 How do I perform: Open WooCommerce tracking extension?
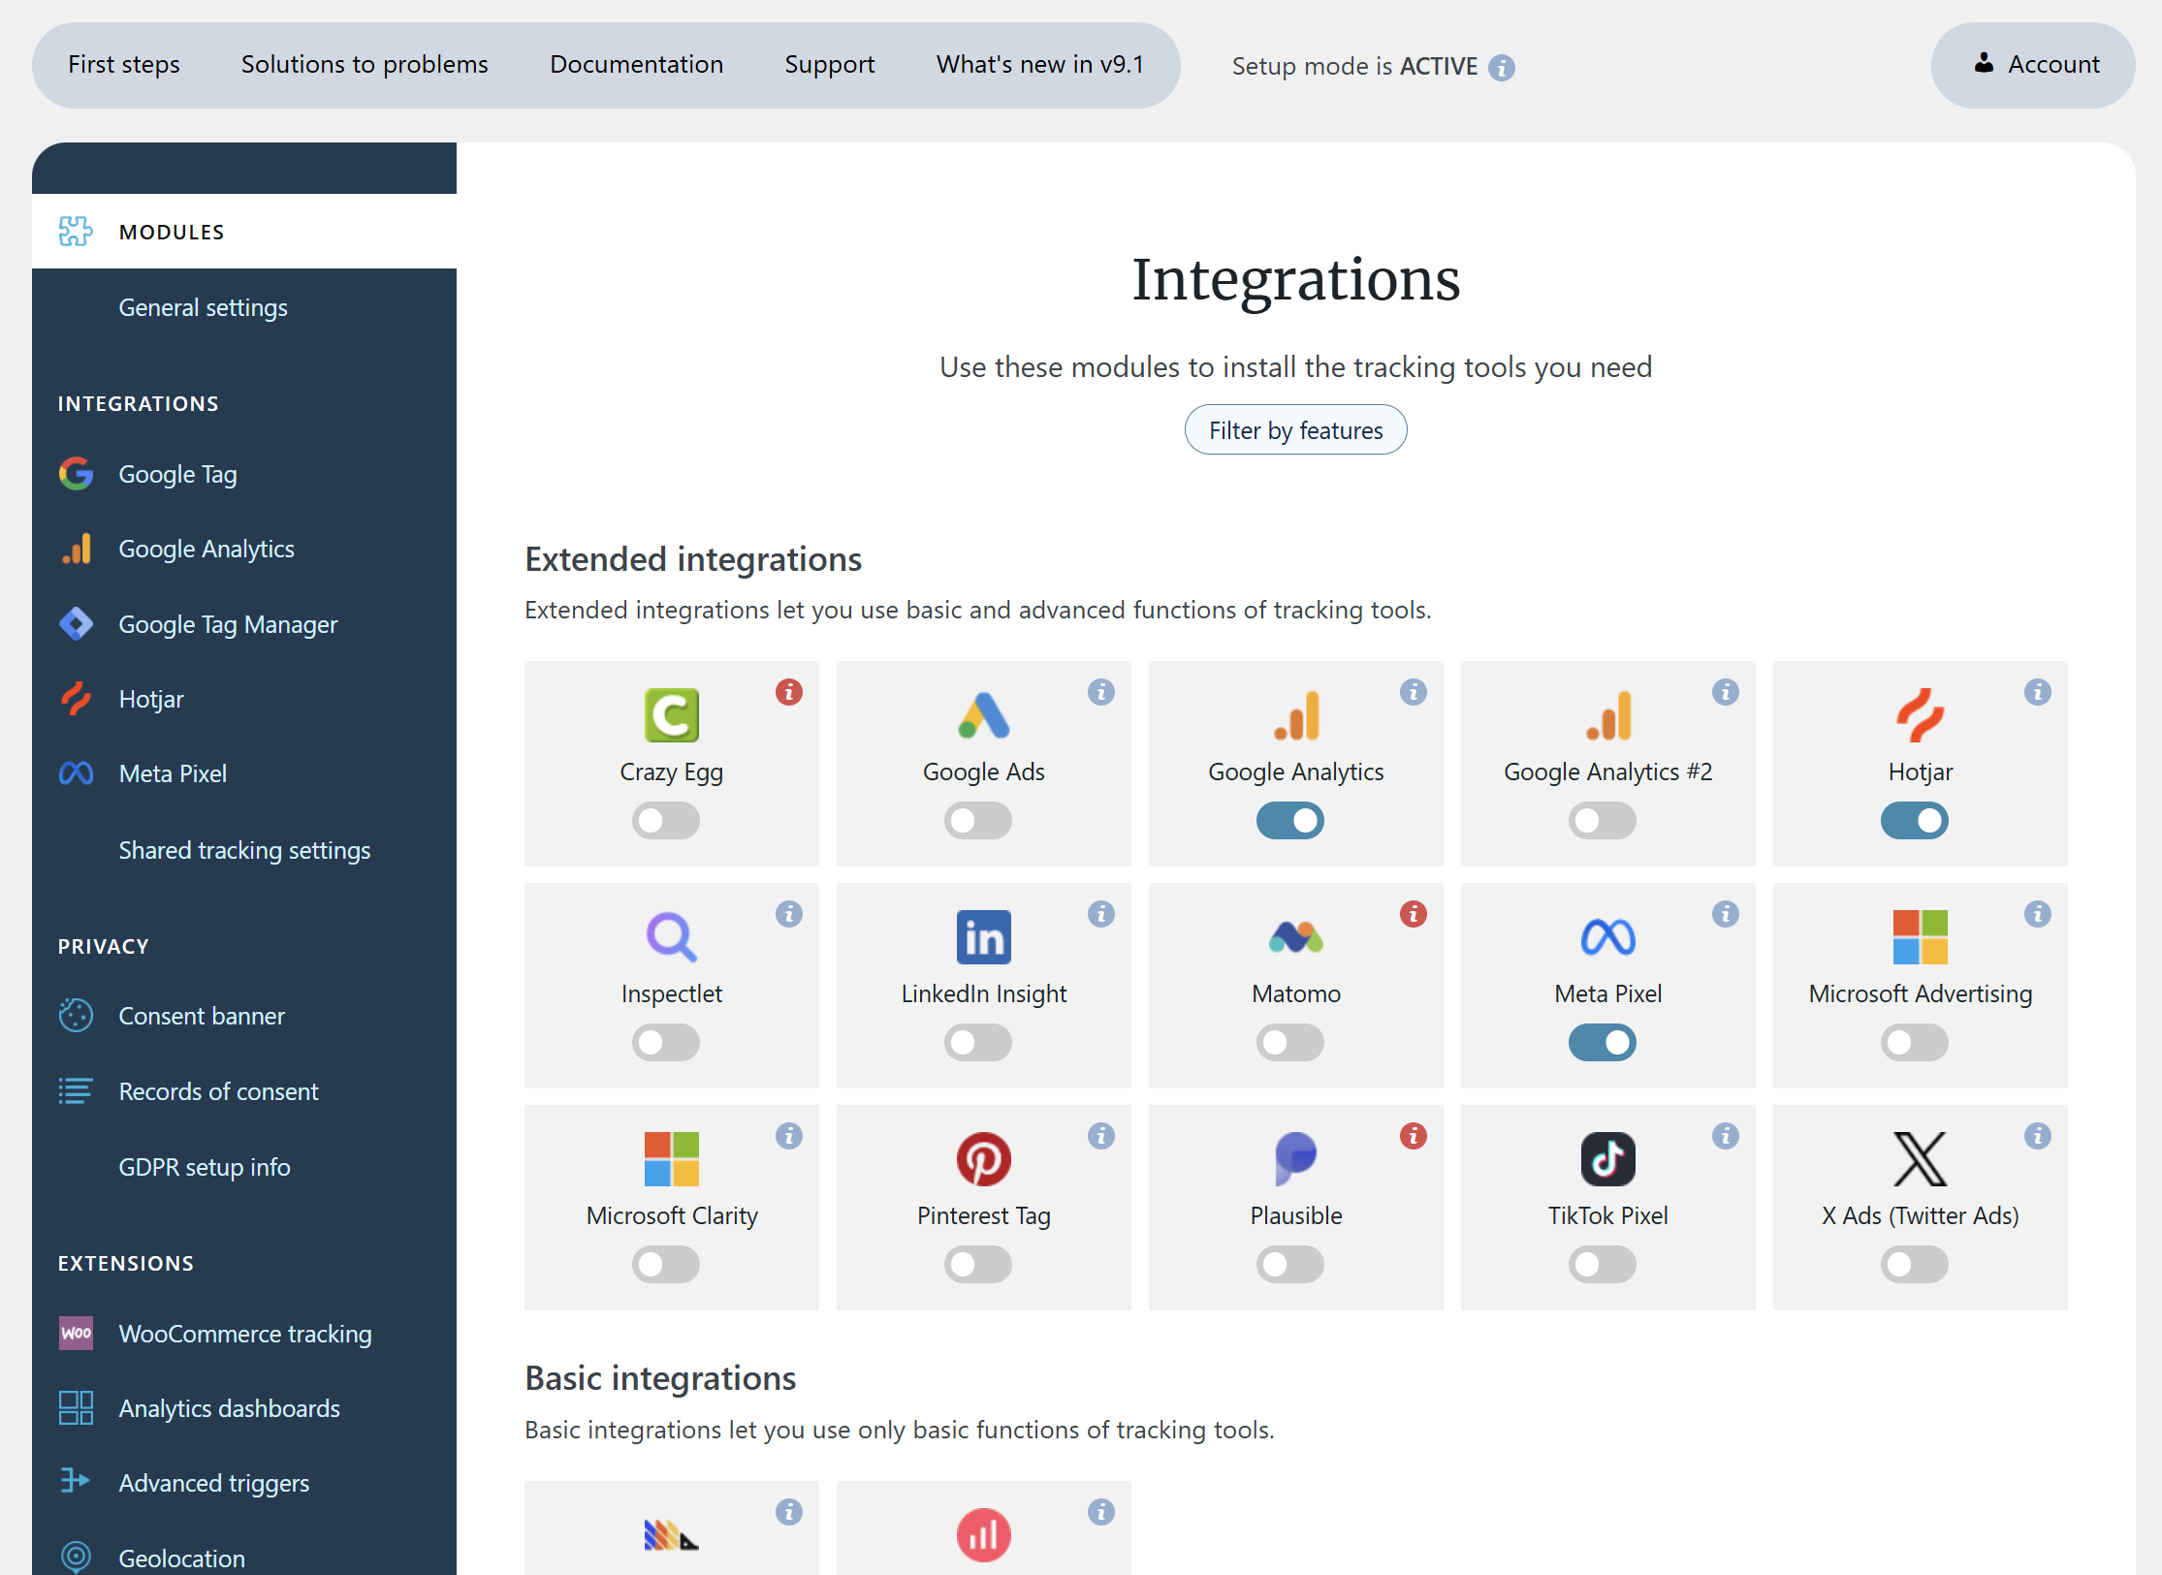click(245, 1334)
